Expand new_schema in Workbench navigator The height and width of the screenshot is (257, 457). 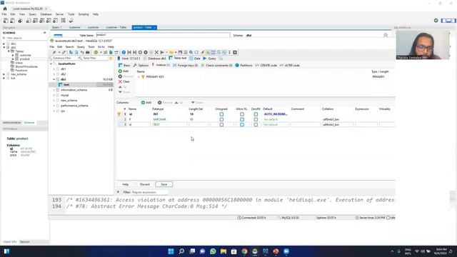pyautogui.click(x=4, y=74)
